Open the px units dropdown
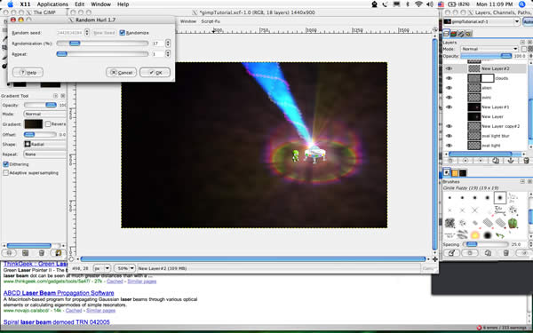This screenshot has width=533, height=333. click(x=101, y=268)
